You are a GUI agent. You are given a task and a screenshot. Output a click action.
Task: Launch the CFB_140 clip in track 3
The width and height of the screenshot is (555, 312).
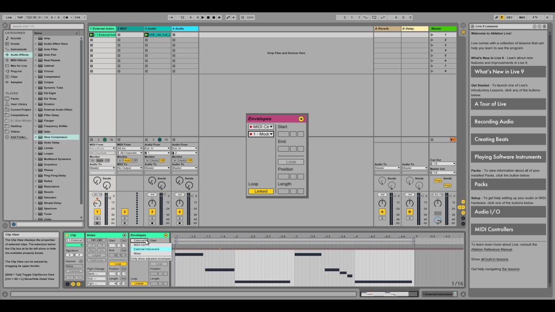pos(147,35)
